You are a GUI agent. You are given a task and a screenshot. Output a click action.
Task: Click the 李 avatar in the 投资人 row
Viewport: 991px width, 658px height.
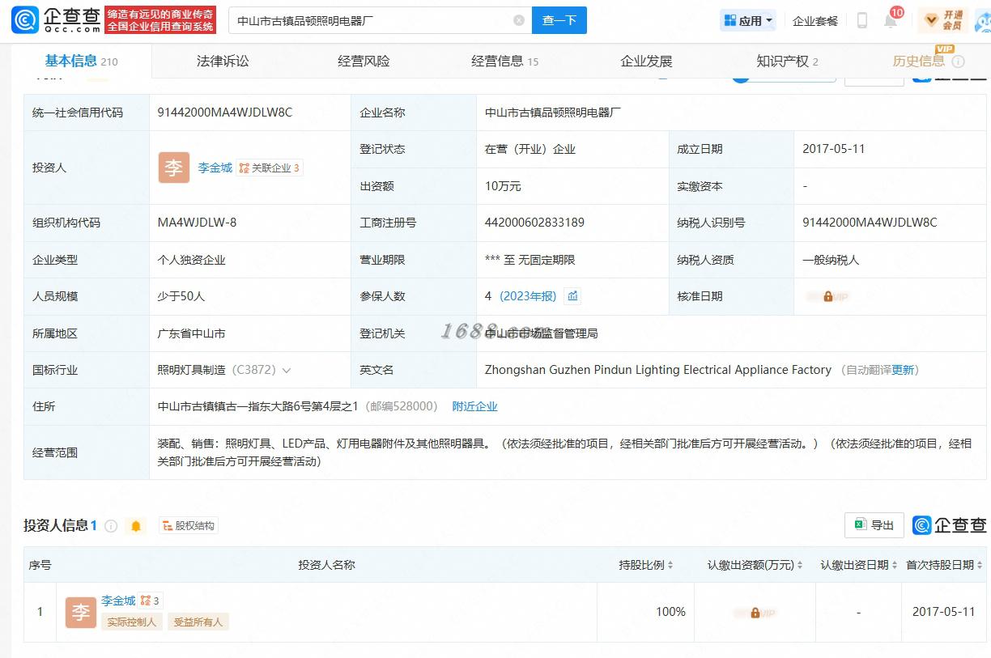coord(174,168)
